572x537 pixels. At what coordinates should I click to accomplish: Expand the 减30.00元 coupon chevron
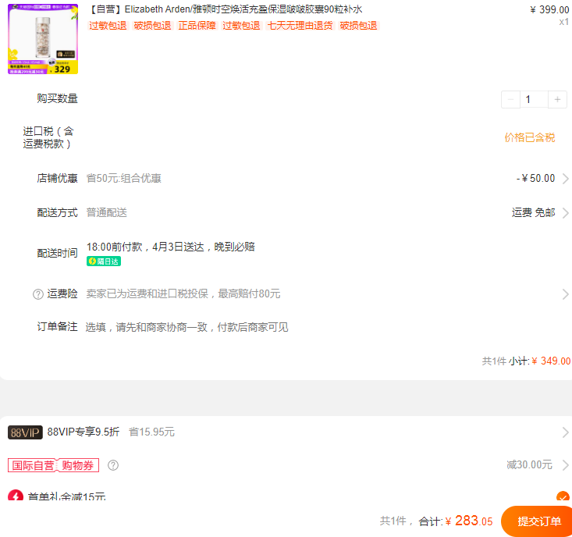566,464
